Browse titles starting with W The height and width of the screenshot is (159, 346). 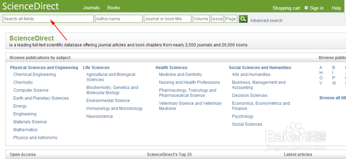[334, 83]
